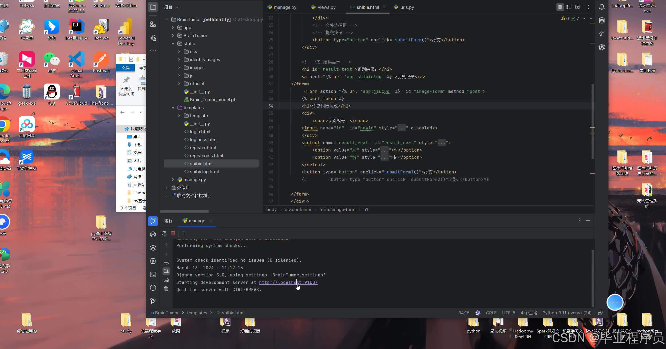Clear console output with the trash icon
This screenshot has width=666, height=349.
[166, 288]
